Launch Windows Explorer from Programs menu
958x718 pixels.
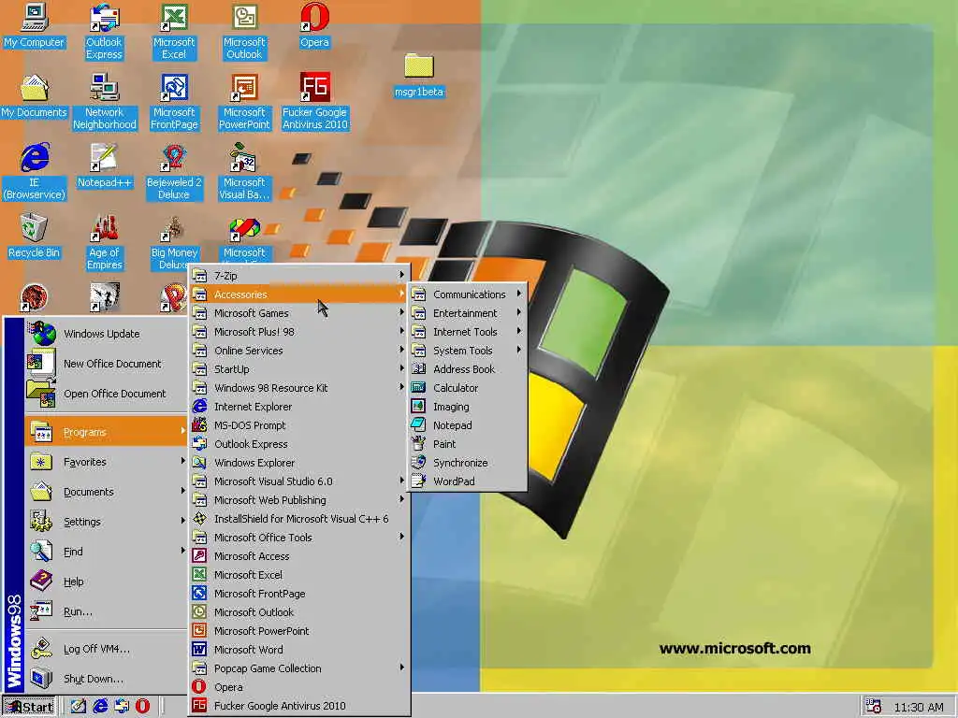298,462
